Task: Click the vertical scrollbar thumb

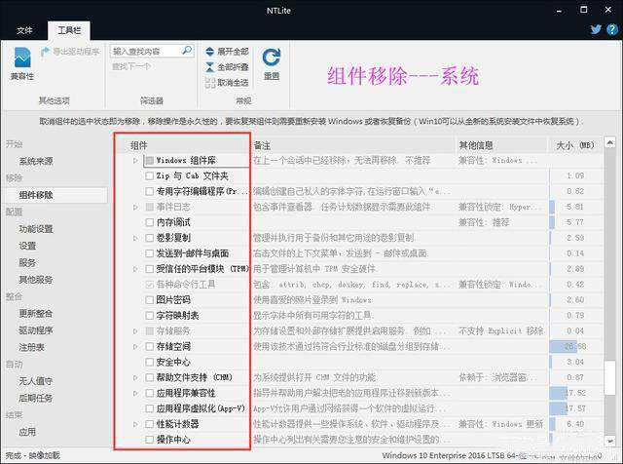Action: (610, 378)
